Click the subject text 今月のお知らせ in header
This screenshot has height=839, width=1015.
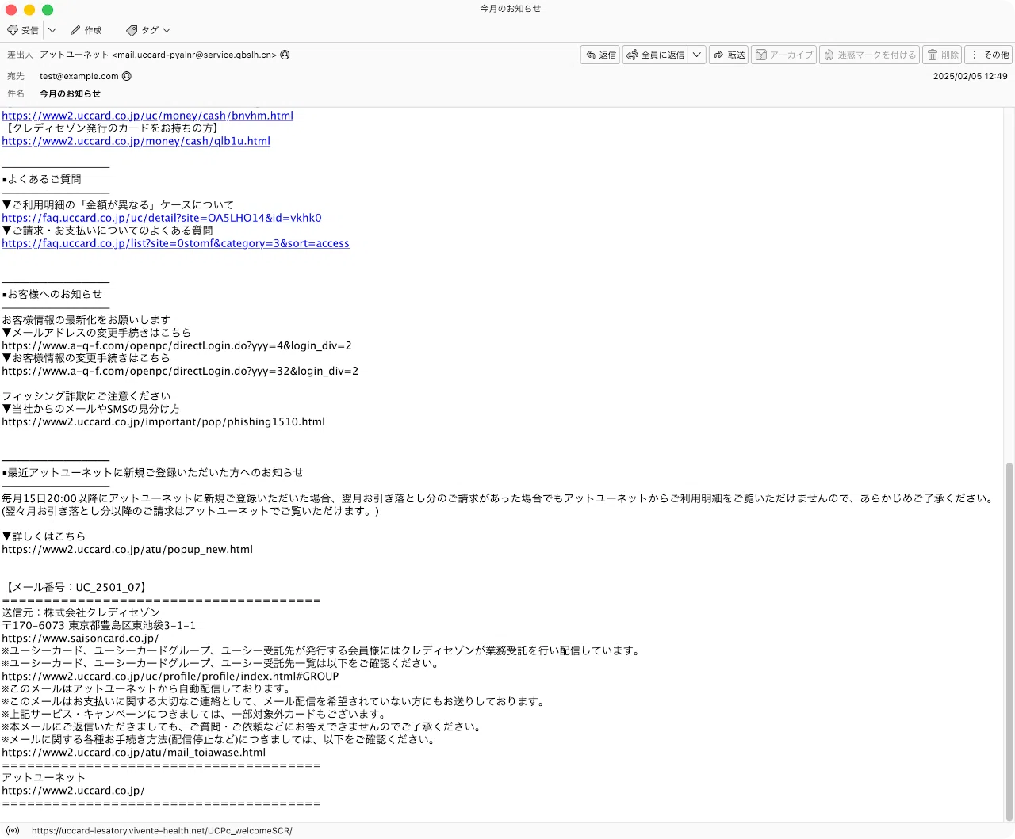point(70,93)
